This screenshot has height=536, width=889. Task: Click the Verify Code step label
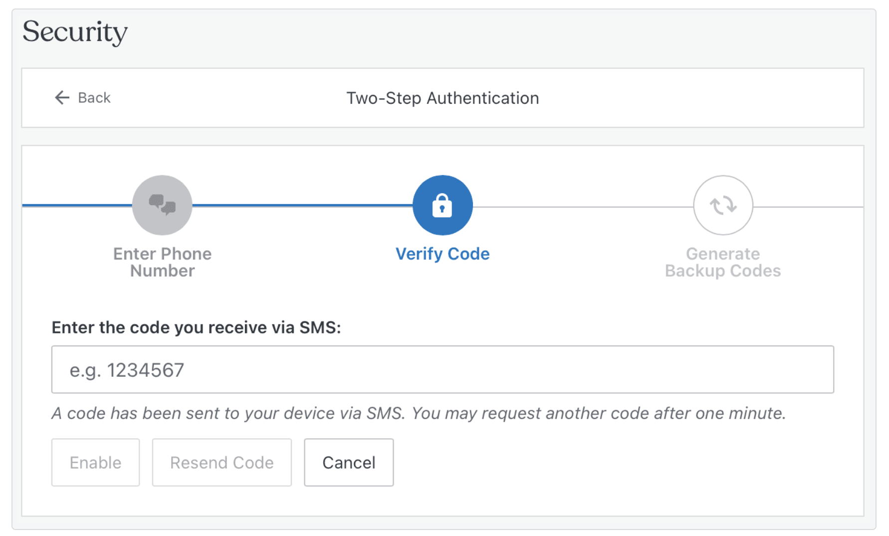[442, 254]
